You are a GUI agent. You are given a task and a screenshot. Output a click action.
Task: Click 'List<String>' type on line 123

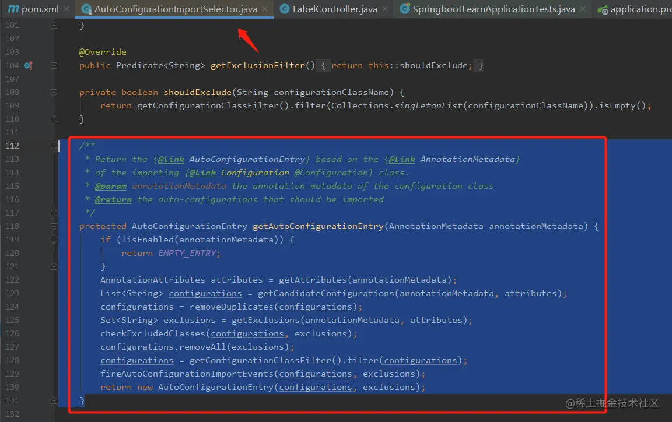tap(132, 293)
